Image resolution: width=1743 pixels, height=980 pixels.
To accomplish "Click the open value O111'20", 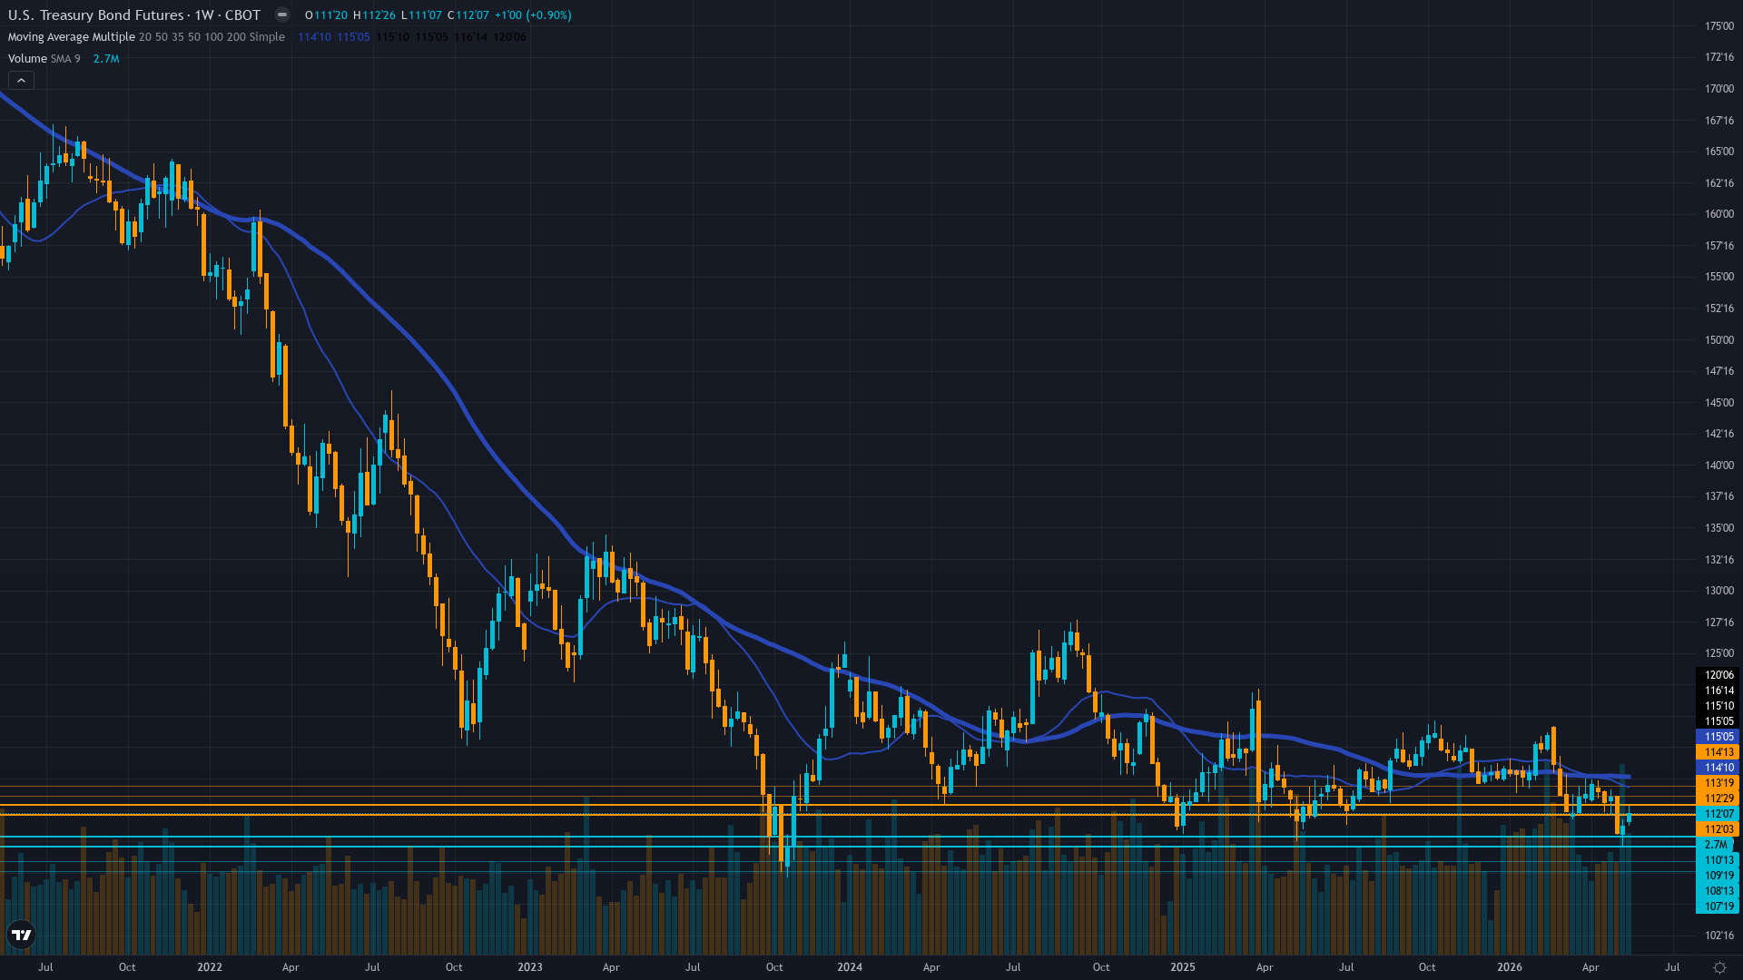I will (327, 15).
